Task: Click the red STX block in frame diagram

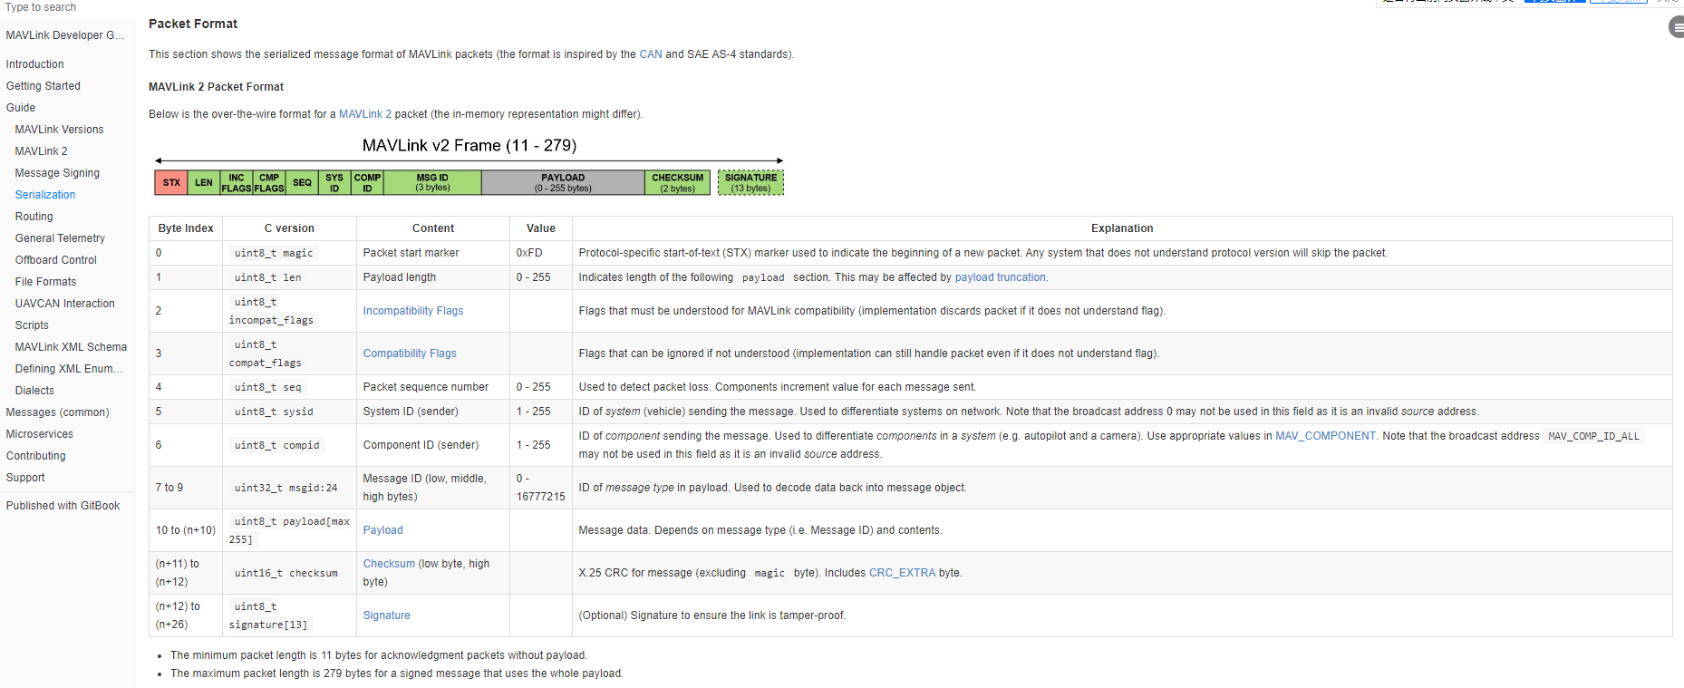Action: click(x=171, y=182)
